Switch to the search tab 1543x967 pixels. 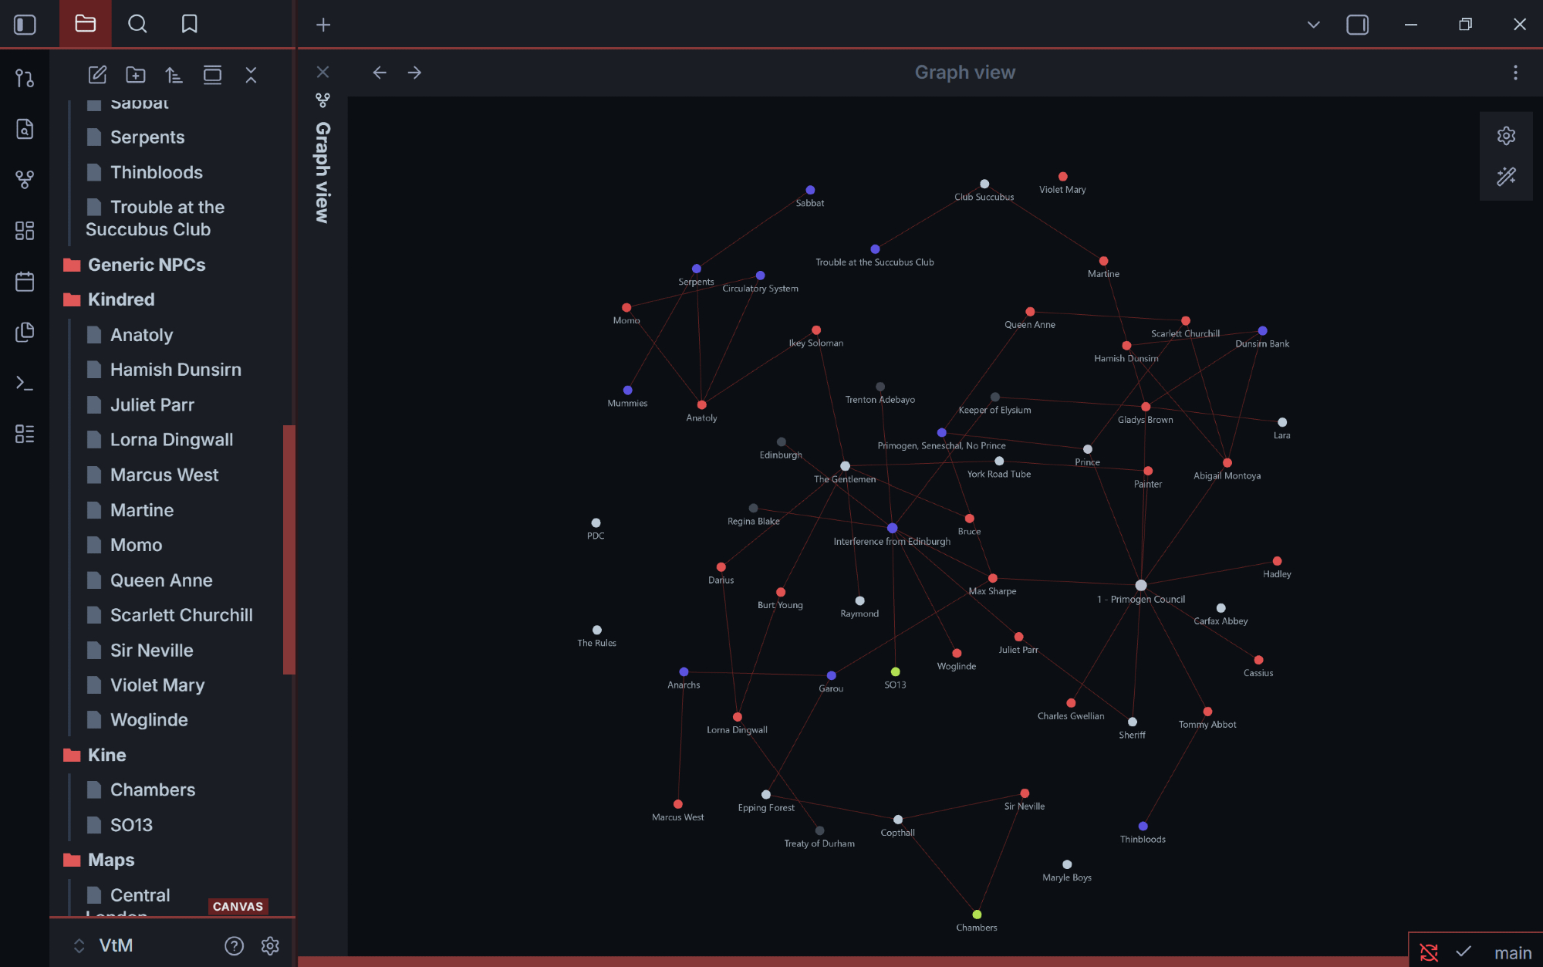pos(137,24)
